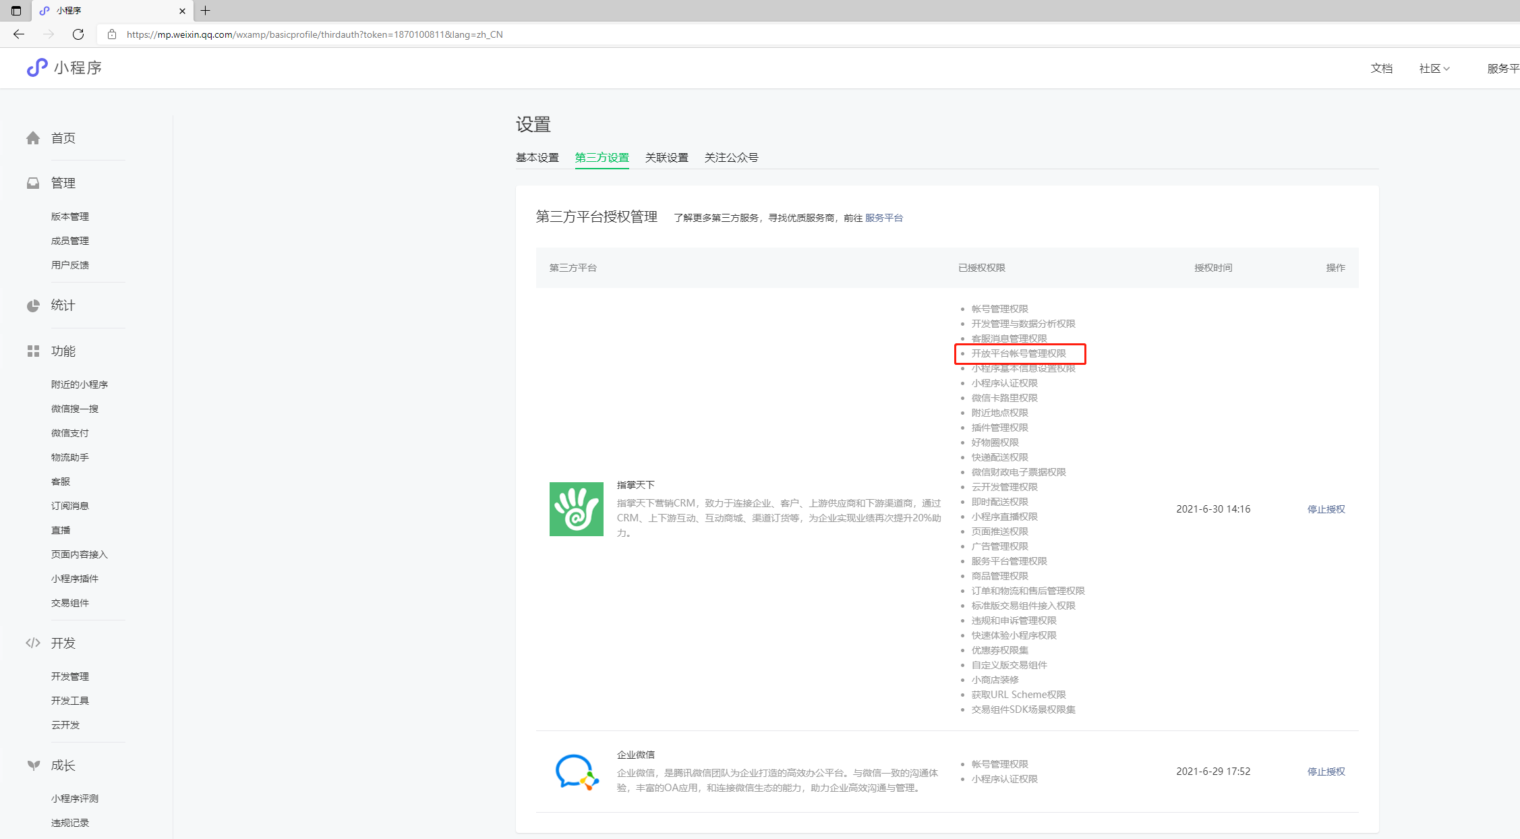
Task: Click the 成长 sprout icon
Action: pyautogui.click(x=33, y=765)
